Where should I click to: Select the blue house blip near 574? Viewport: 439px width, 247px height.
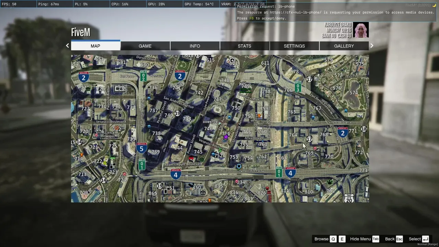[346, 111]
